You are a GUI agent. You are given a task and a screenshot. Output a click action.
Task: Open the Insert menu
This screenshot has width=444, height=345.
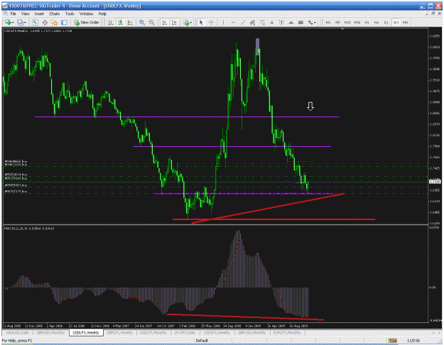[x=39, y=13]
